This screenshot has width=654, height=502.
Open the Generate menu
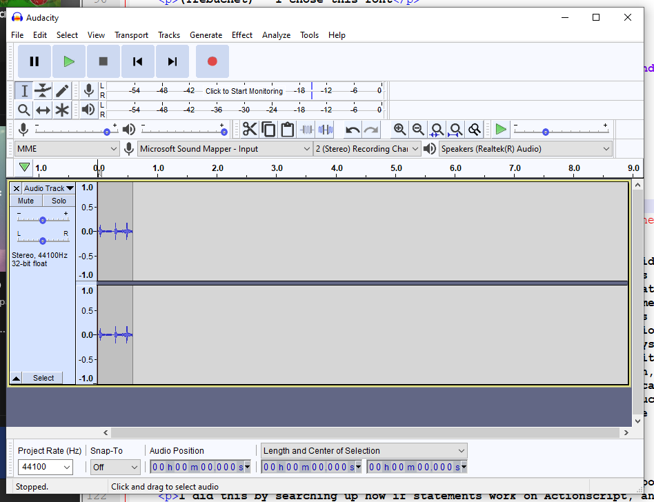click(x=206, y=35)
